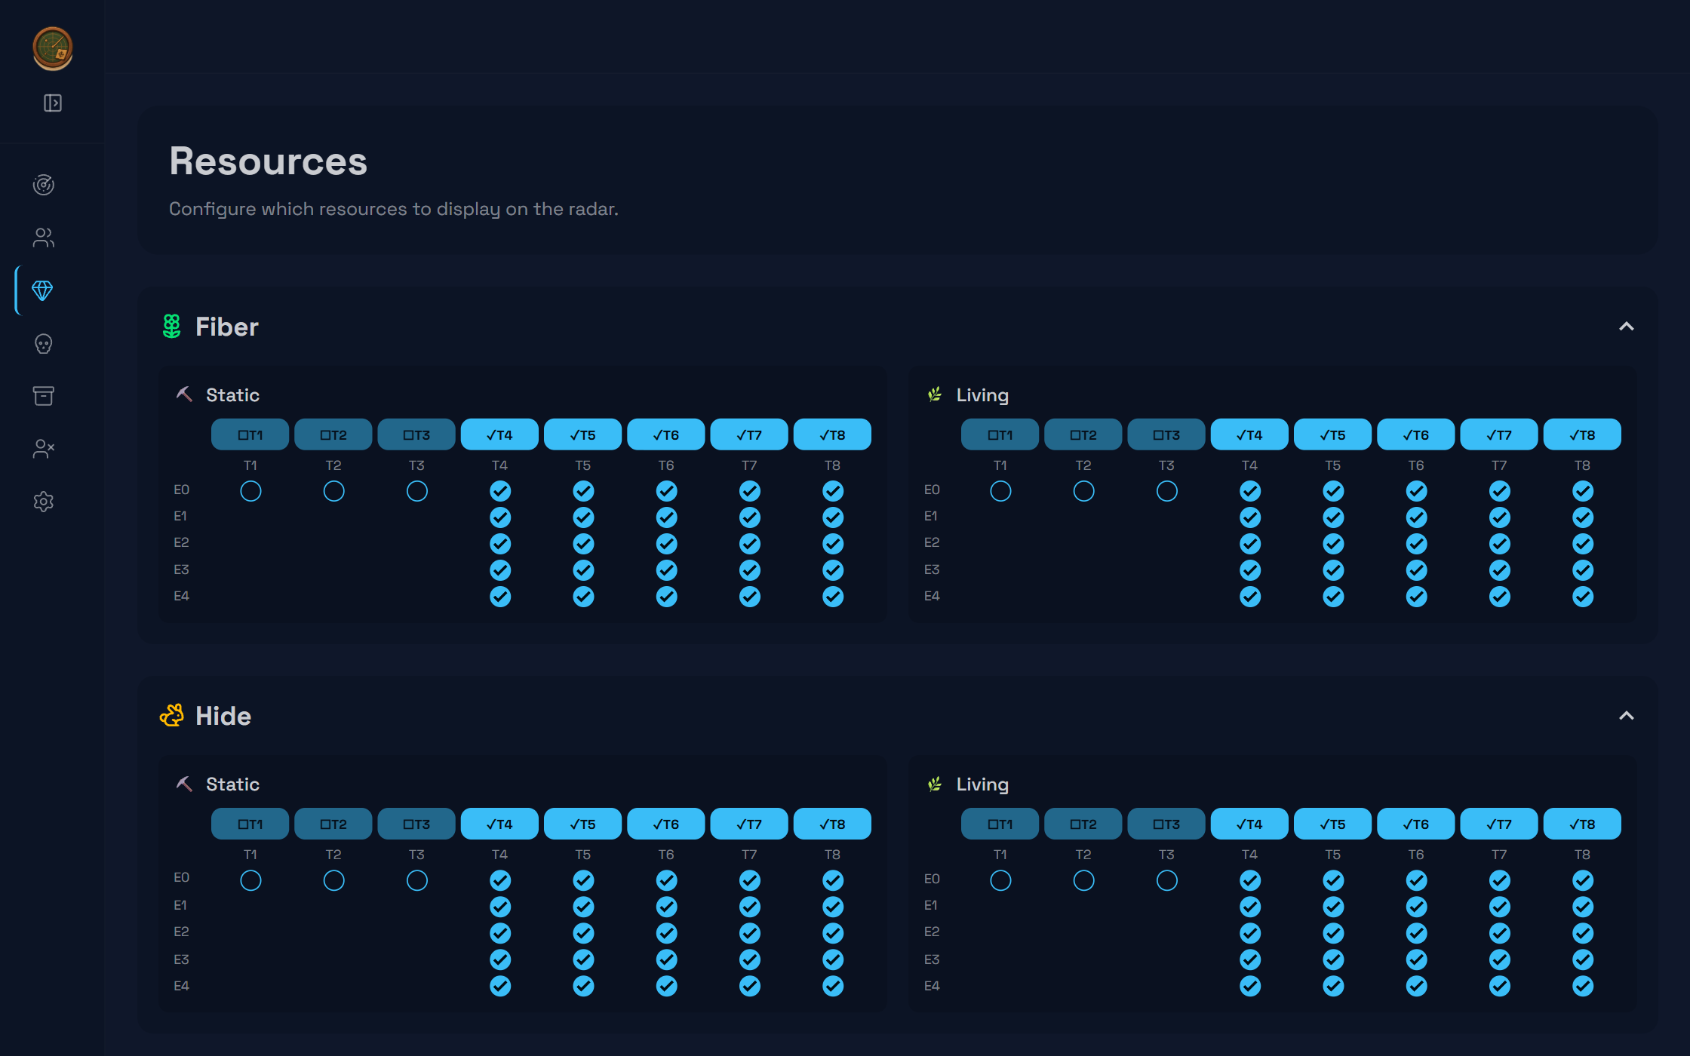Screen dimensions: 1690x1056
Task: Open the settings gear icon
Action: click(44, 502)
